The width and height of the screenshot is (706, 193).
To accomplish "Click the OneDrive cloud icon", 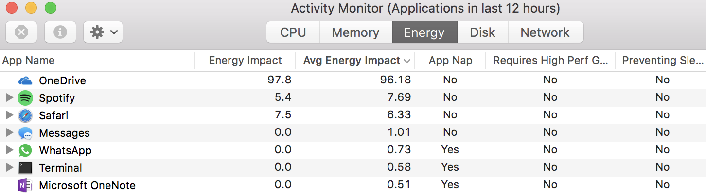I will click(25, 80).
